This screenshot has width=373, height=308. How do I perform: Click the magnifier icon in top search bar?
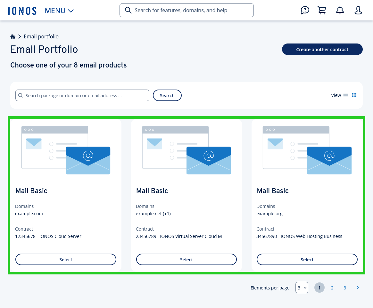click(128, 10)
